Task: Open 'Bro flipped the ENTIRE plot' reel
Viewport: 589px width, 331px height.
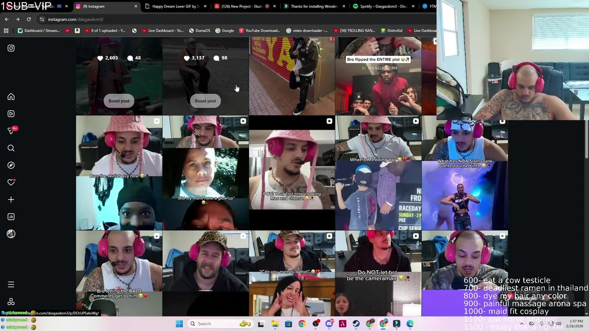Action: [378, 76]
